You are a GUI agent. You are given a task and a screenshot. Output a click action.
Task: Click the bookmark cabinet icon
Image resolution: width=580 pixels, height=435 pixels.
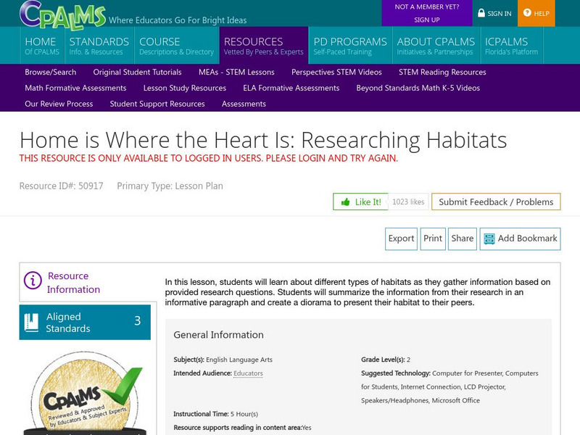point(489,239)
